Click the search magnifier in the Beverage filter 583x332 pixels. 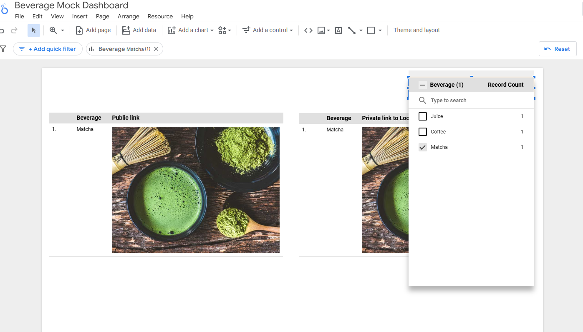(422, 100)
